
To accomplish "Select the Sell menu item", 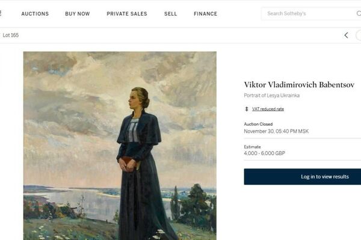I will [x=171, y=14].
